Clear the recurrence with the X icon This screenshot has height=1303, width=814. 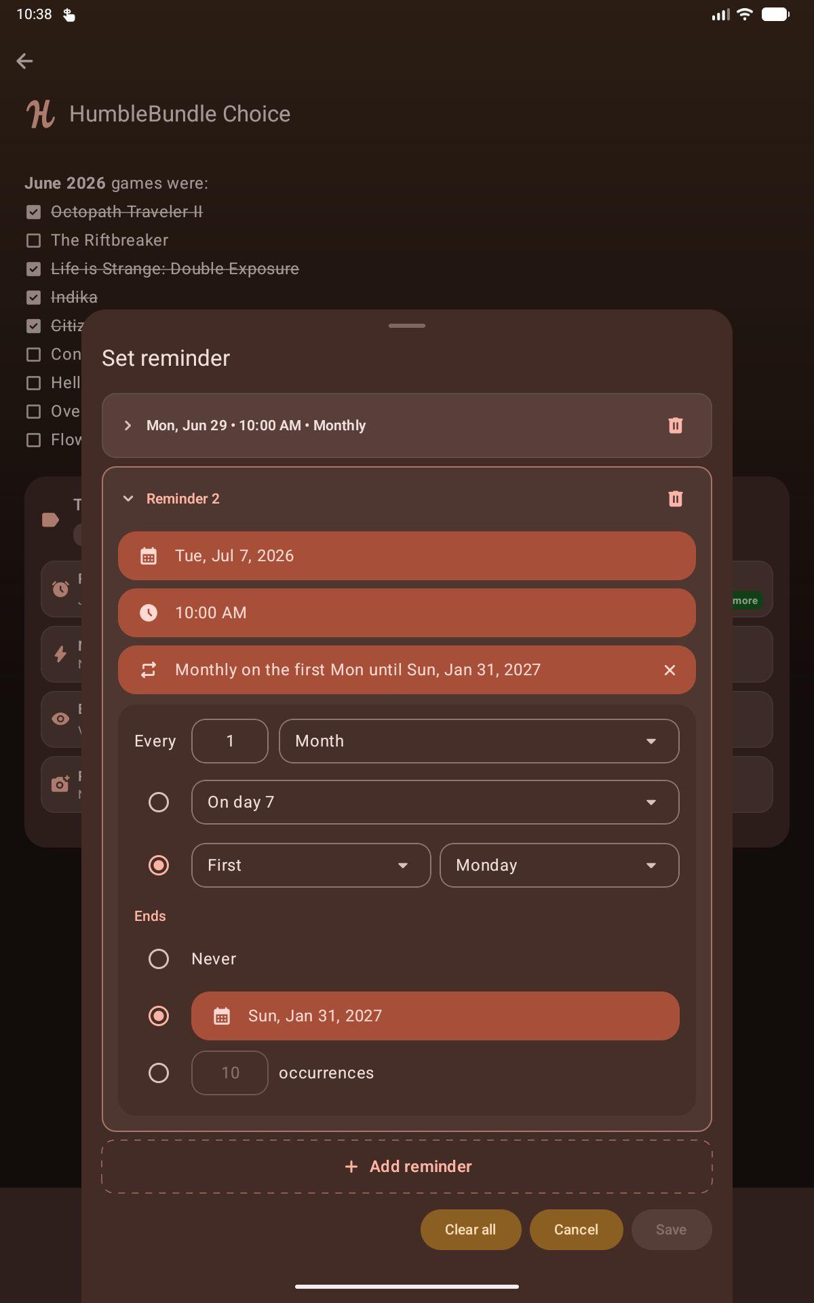(x=670, y=670)
